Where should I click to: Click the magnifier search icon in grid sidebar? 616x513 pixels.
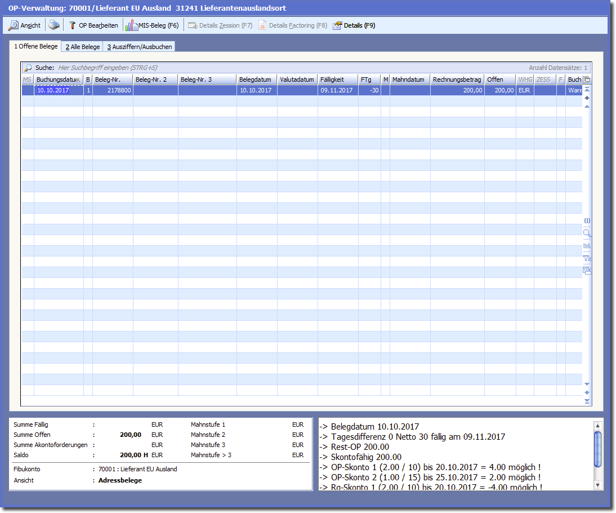pos(587,233)
